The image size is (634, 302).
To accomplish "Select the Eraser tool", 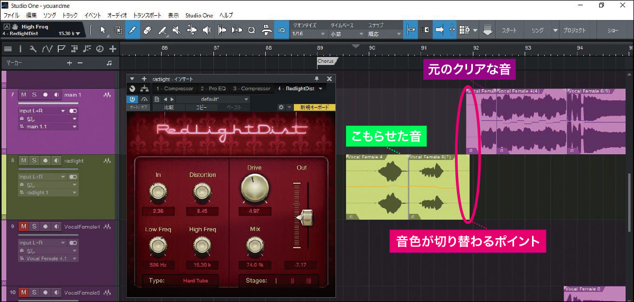I will [x=148, y=30].
